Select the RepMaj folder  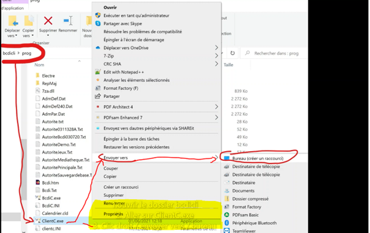[49, 83]
